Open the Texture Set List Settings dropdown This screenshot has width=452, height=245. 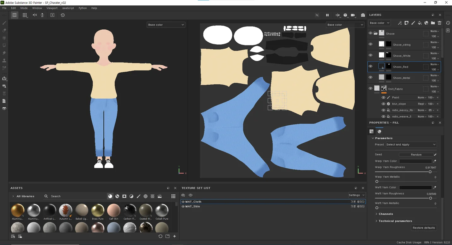[x=357, y=195]
